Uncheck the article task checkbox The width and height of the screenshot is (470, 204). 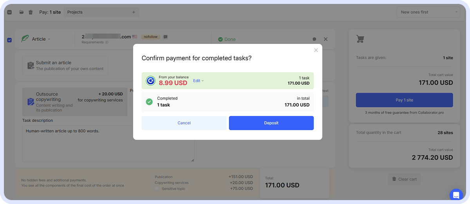point(9,40)
